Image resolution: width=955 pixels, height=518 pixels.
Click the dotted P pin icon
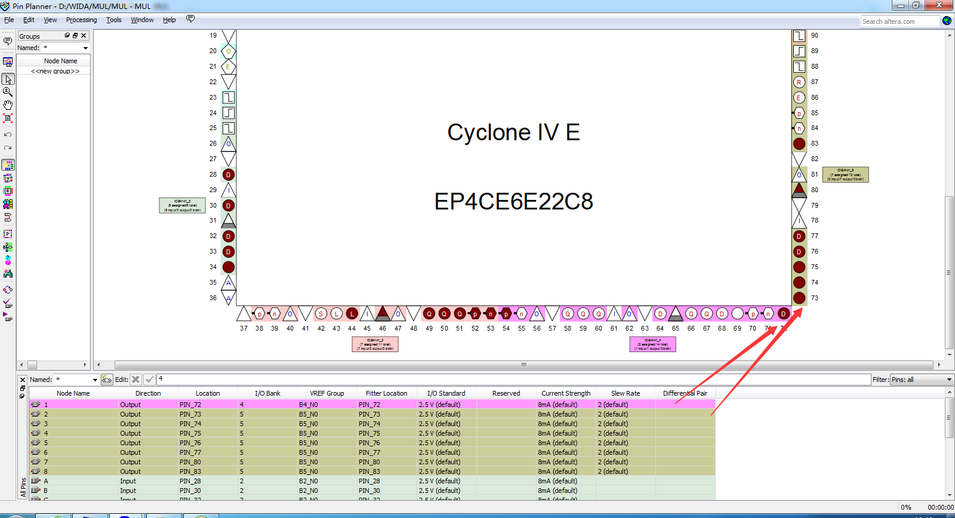(x=8, y=234)
